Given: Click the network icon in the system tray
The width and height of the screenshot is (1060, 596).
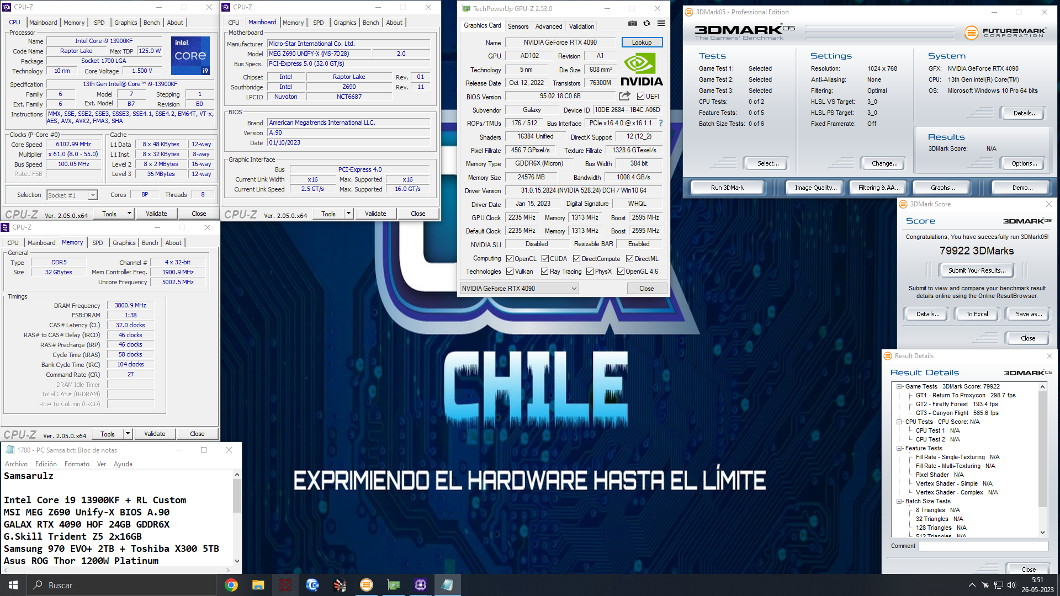Looking at the screenshot, I should coord(999,585).
